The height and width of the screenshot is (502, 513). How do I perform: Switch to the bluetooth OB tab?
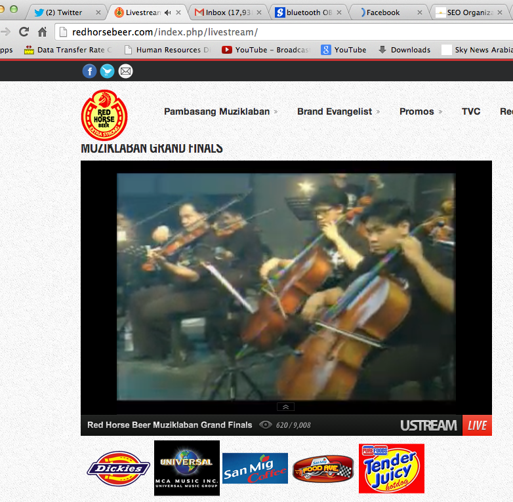tap(309, 12)
